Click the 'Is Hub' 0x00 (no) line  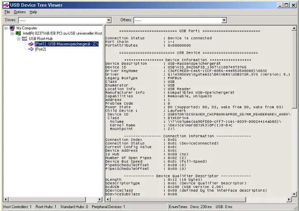tap(147, 154)
